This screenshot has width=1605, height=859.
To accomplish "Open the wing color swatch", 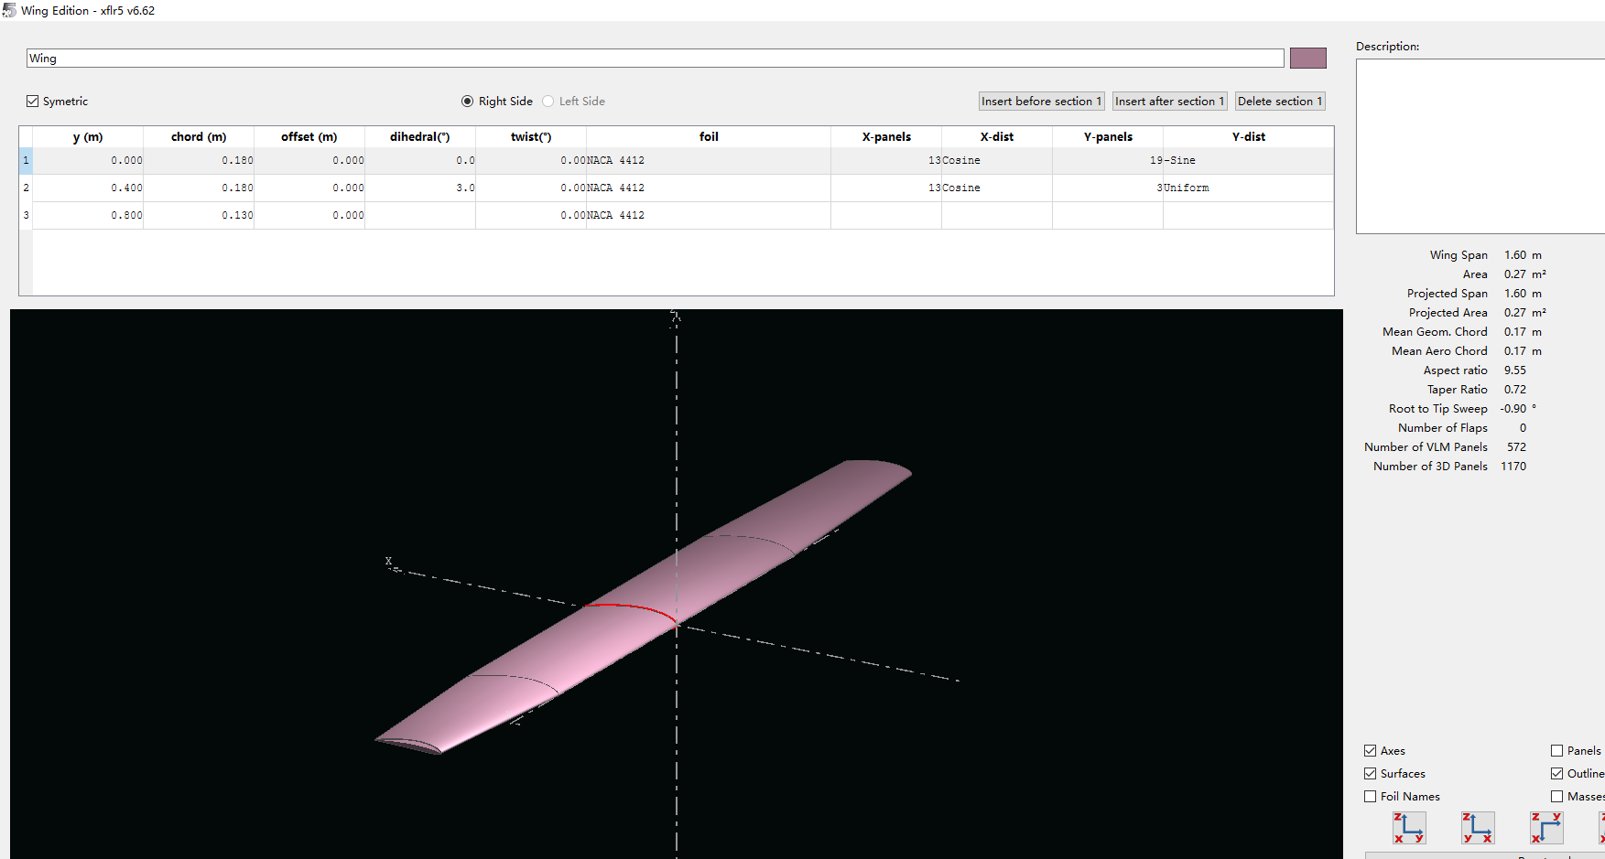I will click(x=1307, y=58).
